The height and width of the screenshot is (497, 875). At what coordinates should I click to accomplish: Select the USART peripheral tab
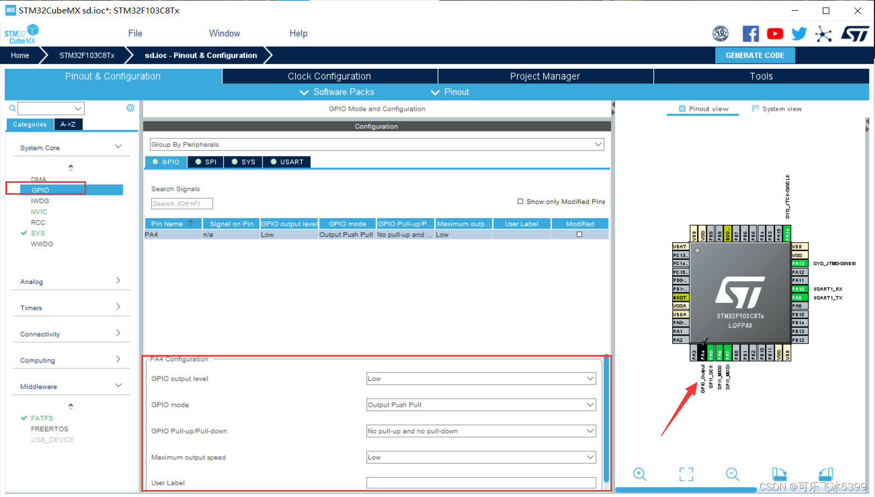point(287,162)
